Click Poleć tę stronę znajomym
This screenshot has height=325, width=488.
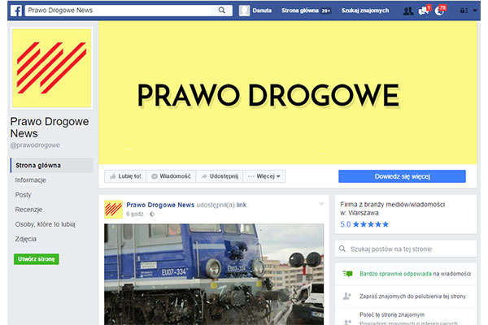pos(392,314)
